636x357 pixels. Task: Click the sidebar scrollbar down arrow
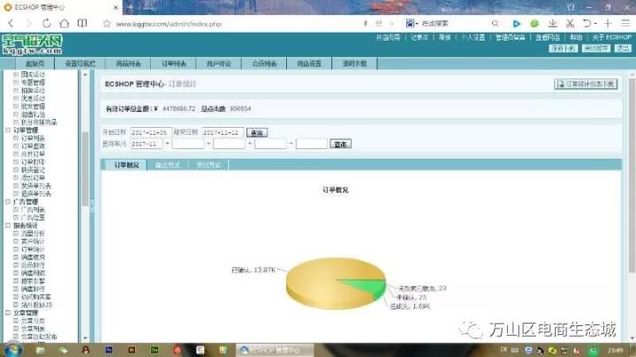85,338
